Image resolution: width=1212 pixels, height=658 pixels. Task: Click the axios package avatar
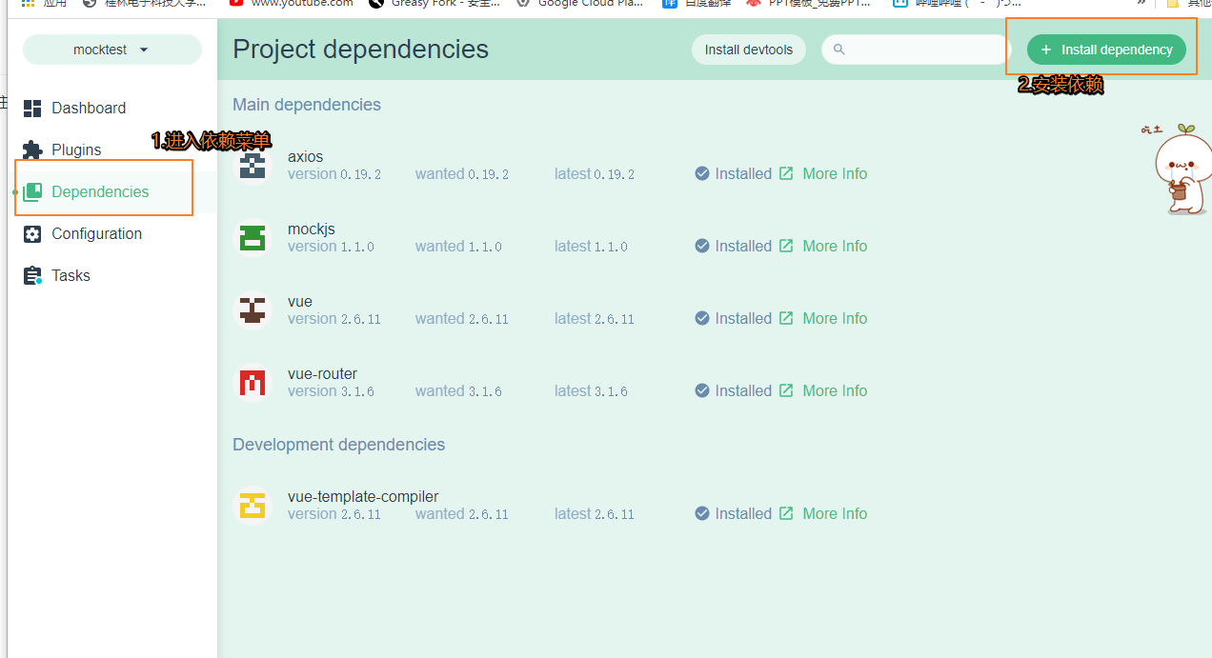tap(252, 166)
